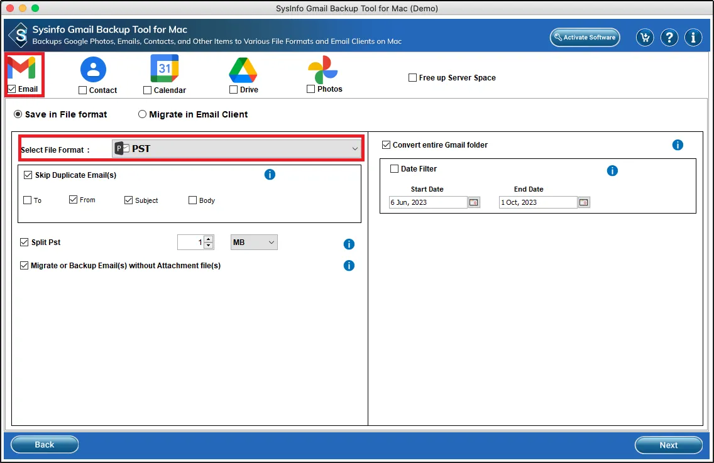Show info for Convert entire Gmail folder
The image size is (714, 463).
pyautogui.click(x=678, y=145)
